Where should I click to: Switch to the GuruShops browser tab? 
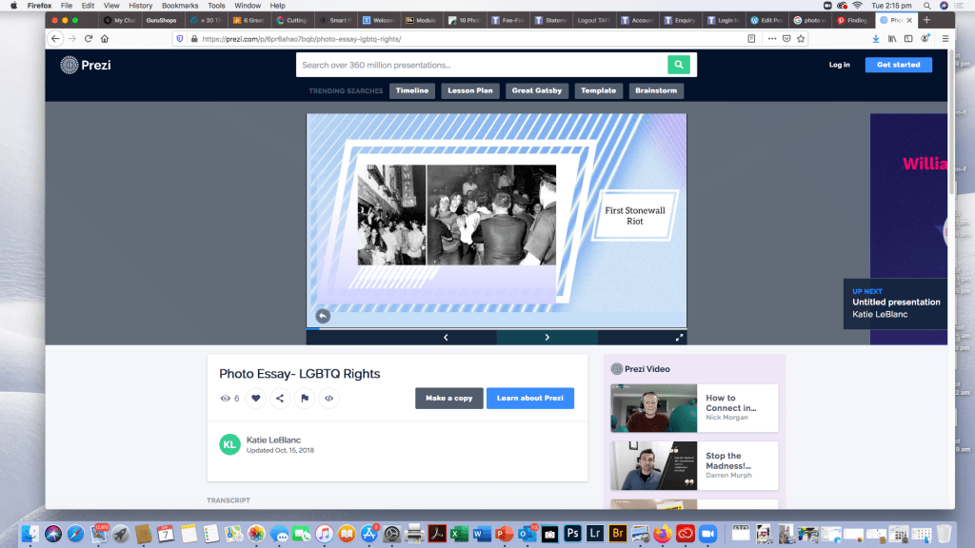point(161,20)
